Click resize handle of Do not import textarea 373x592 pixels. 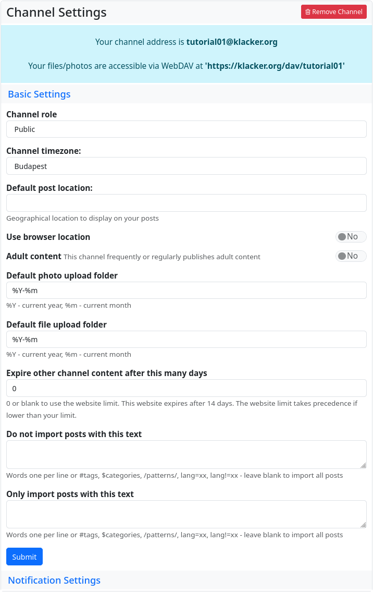tap(363, 465)
